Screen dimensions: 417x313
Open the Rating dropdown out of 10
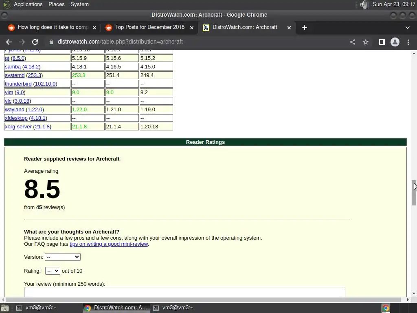click(x=53, y=271)
